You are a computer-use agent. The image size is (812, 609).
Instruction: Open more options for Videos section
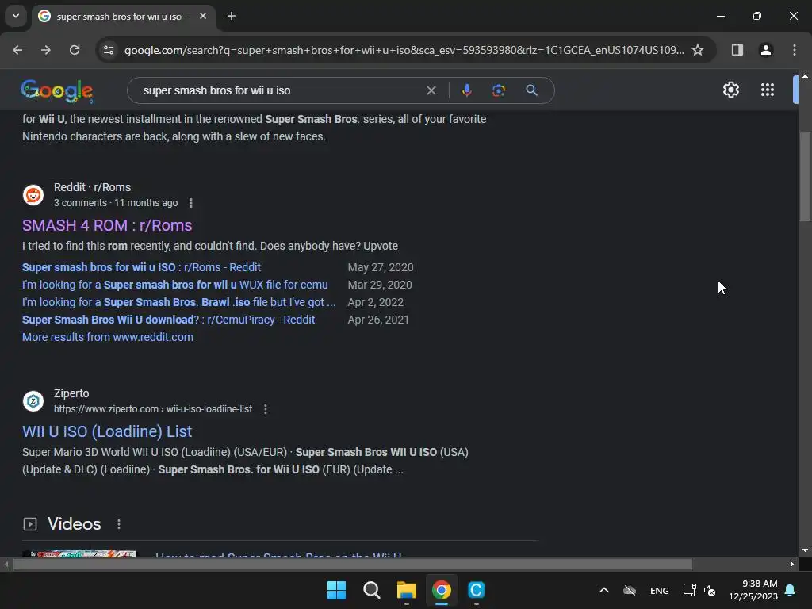pyautogui.click(x=119, y=524)
